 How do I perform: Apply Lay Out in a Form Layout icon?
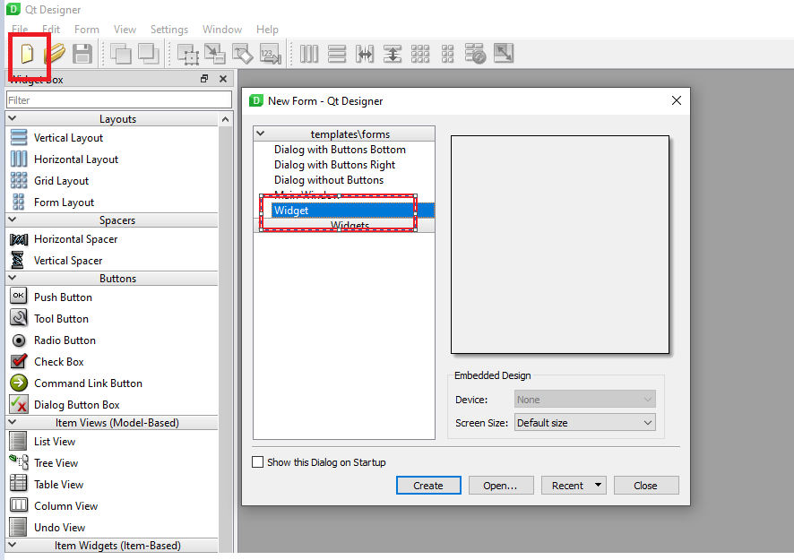point(448,54)
